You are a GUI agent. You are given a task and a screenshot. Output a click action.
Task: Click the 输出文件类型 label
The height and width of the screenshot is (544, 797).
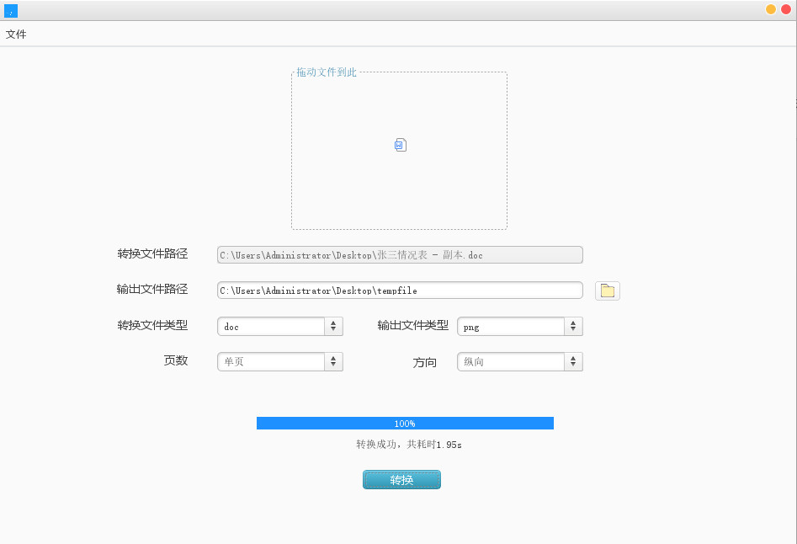(412, 325)
